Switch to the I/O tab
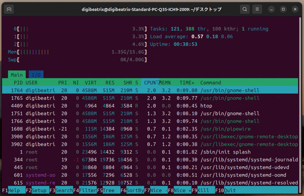Image resolution: width=304 pixels, height=196 pixels. click(x=36, y=75)
